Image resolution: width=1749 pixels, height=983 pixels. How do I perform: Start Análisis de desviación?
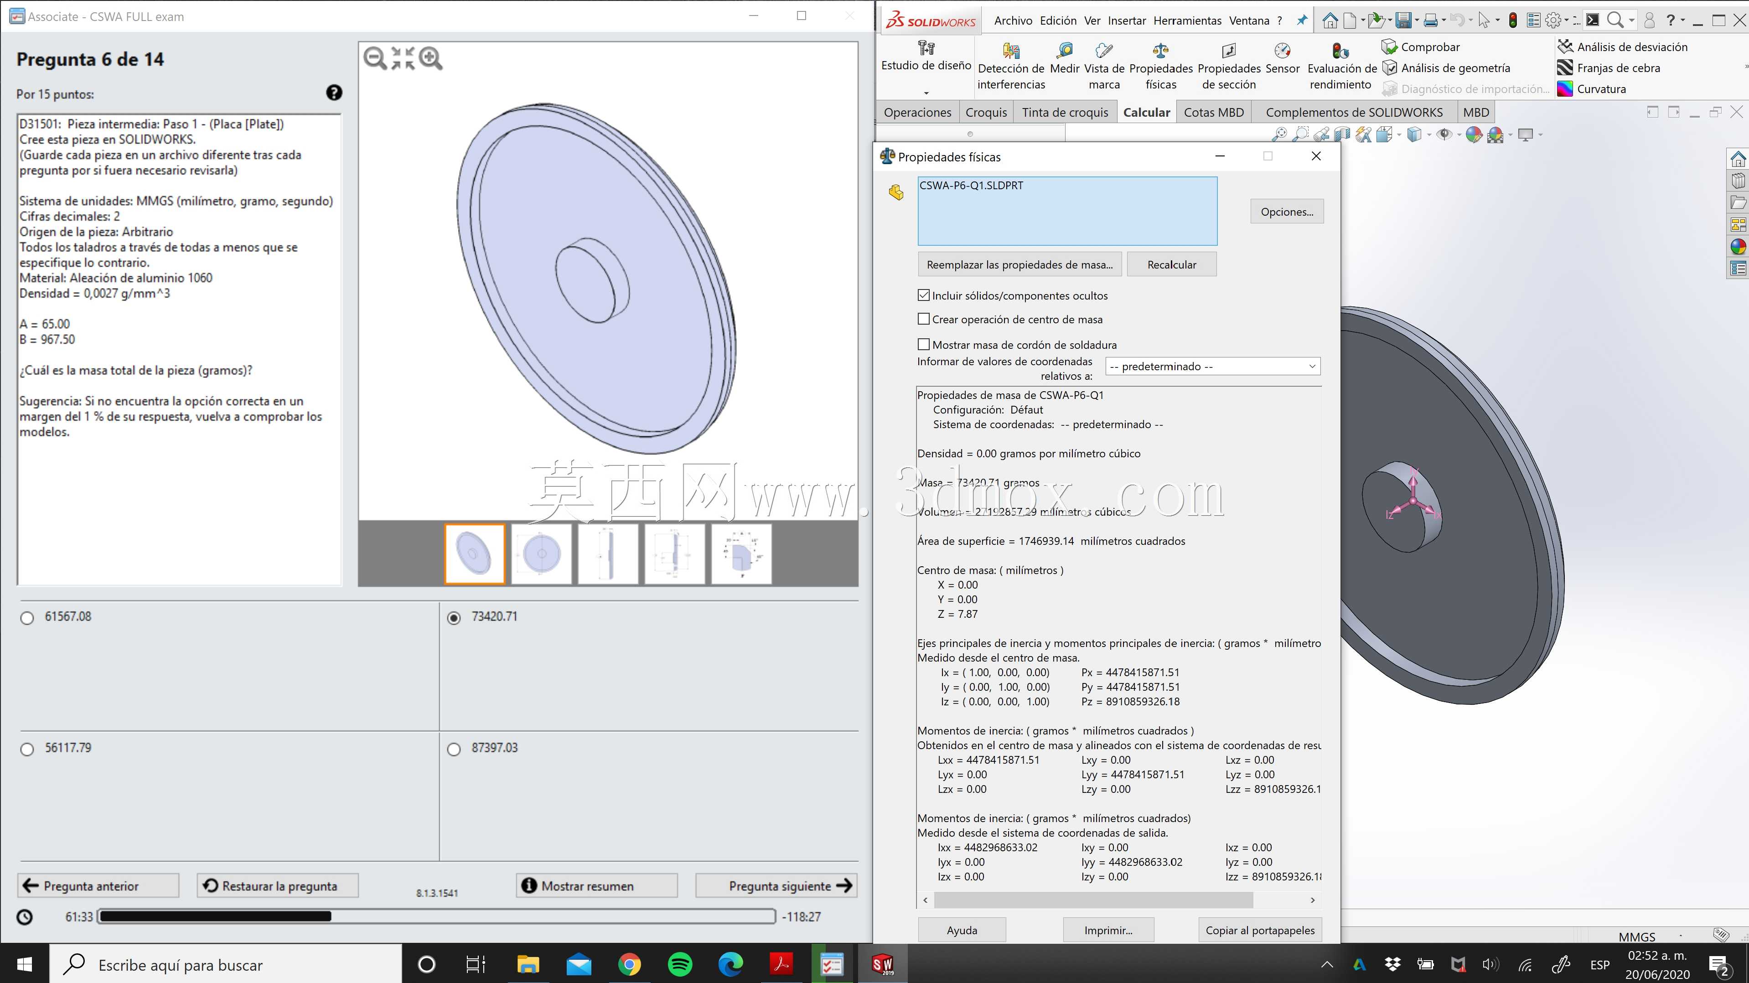1623,47
